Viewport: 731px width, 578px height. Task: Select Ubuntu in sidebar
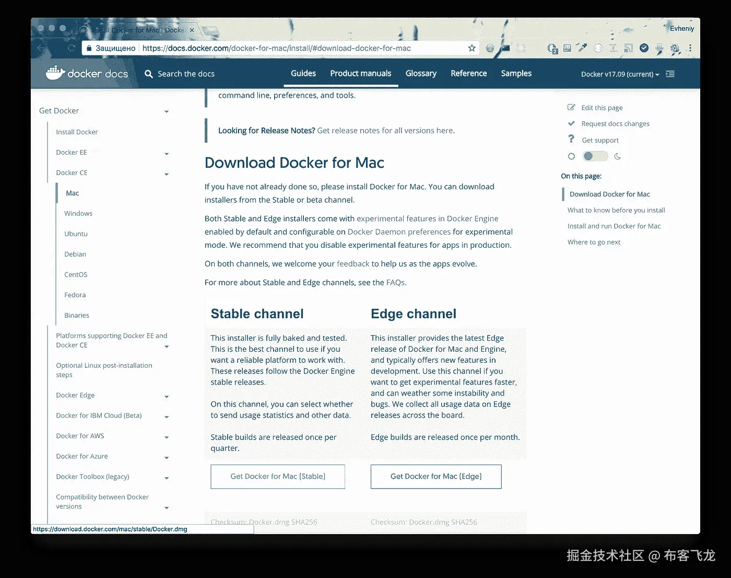[x=76, y=234]
